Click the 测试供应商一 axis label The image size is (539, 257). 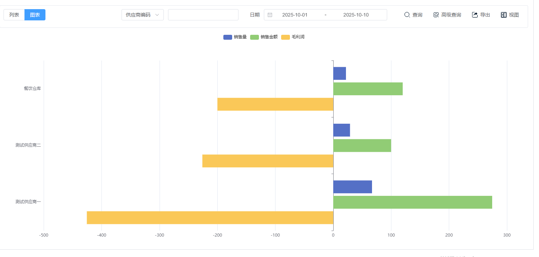coord(28,202)
